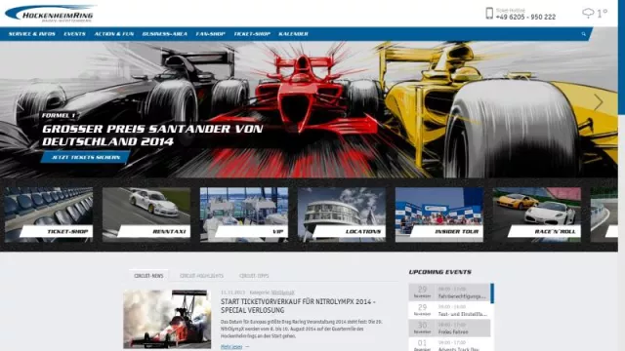Image resolution: width=625 pixels, height=351 pixels.
Task: Click the hotline number +49 6205 - 950 222
Action: click(525, 18)
